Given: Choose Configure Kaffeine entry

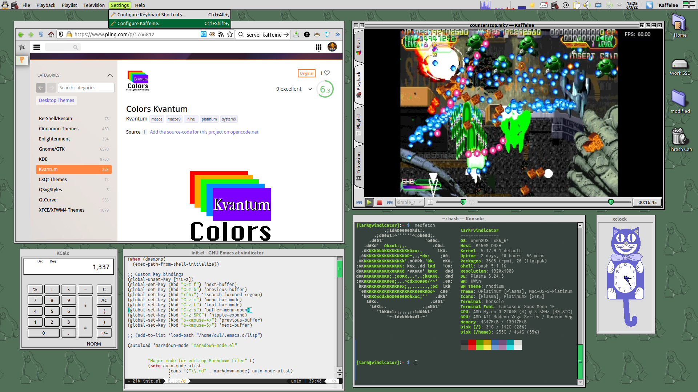Looking at the screenshot, I should 170,23.
